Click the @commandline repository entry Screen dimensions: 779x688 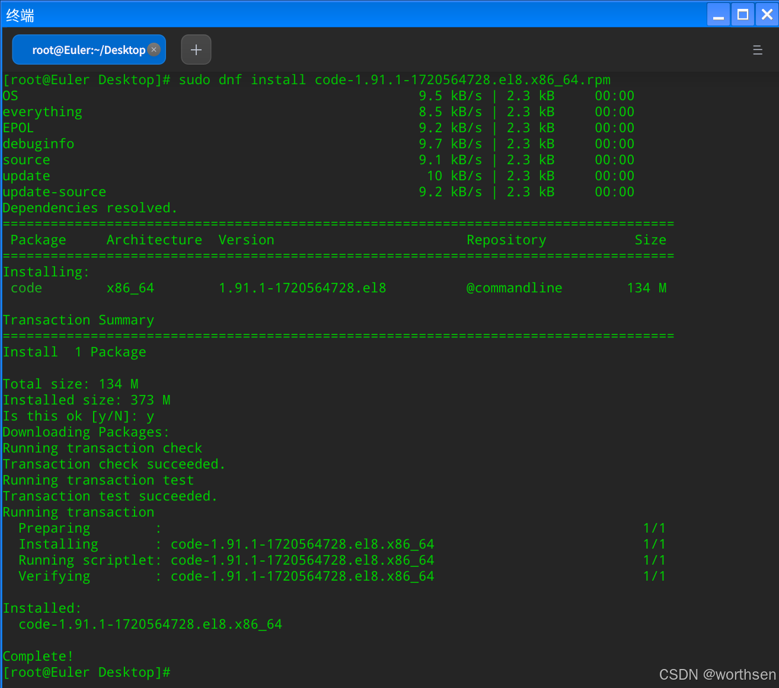pos(515,288)
